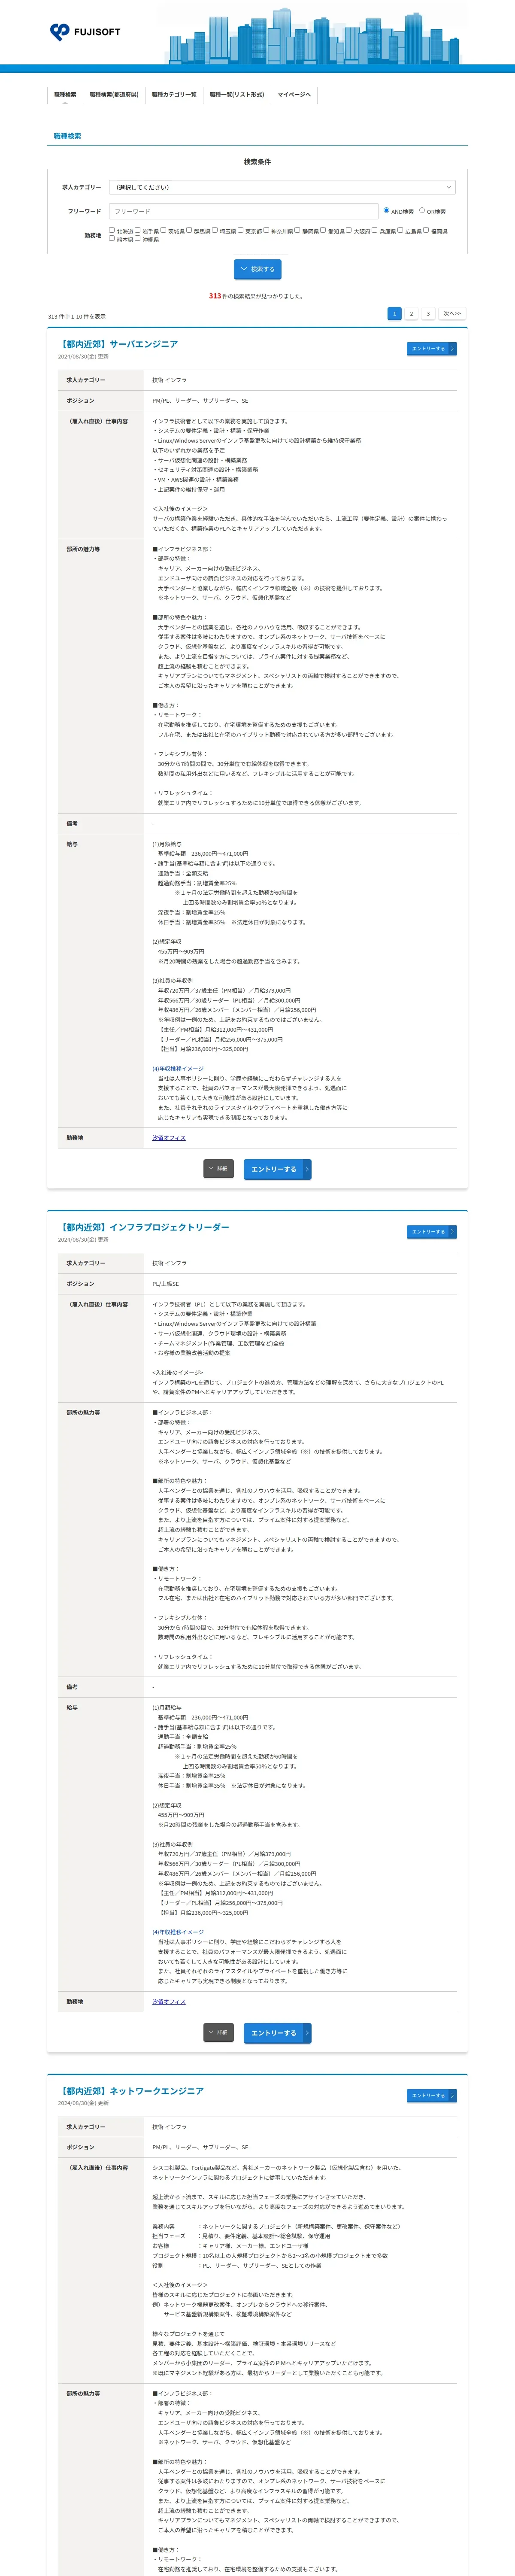Open the 職種検索(都道府県) tab
This screenshot has height=2576, width=515.
pos(114,94)
